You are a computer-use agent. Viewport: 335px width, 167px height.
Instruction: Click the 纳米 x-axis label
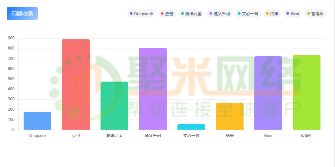(230, 136)
